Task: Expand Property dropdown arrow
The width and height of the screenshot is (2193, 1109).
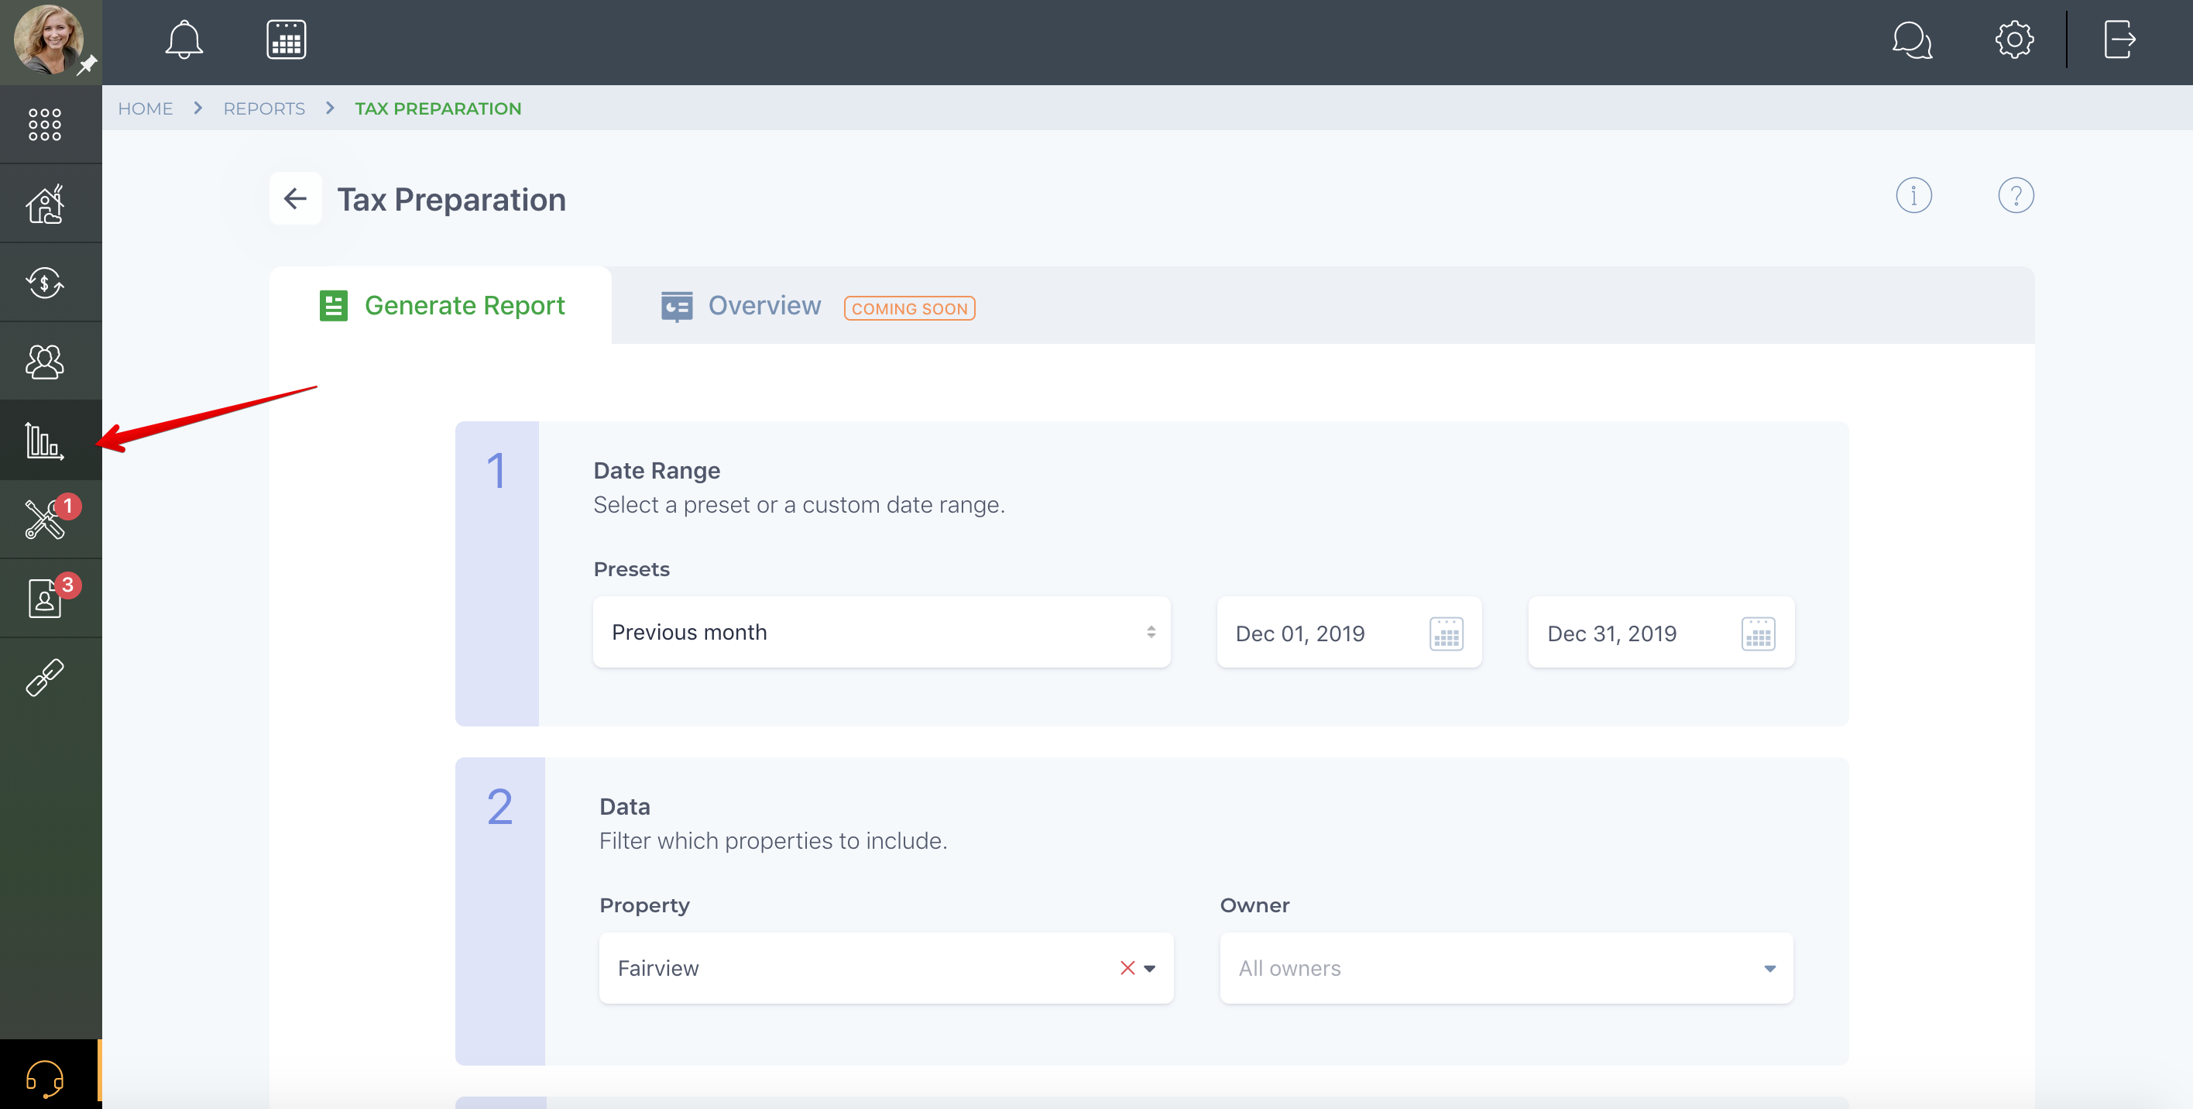Action: point(1150,970)
